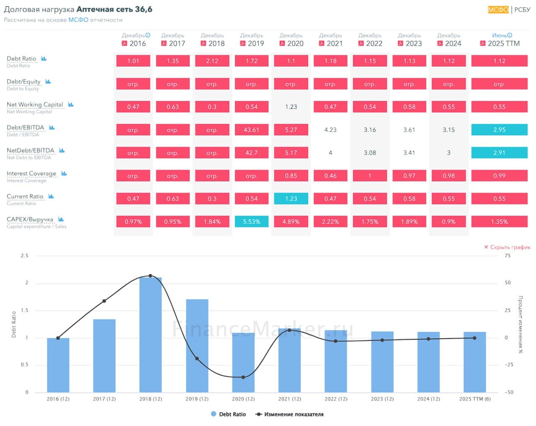Open the CAPEX/Выручка metric label
Image resolution: width=536 pixels, height=426 pixels.
[30, 219]
